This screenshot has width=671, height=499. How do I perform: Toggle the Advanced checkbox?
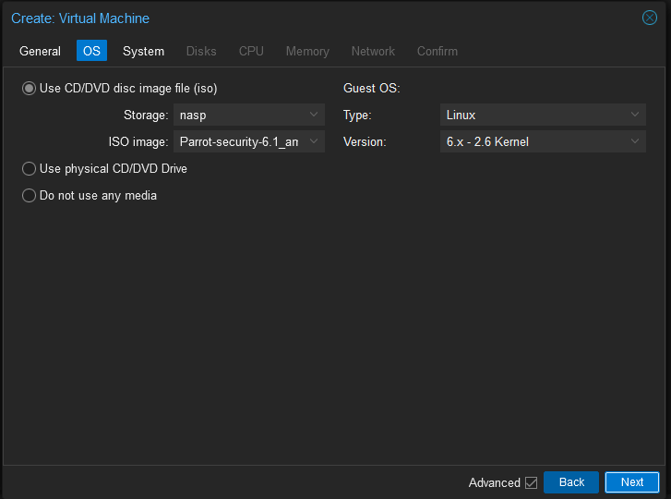click(531, 482)
